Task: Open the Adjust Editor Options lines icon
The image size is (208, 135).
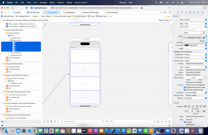Action: 165,12
